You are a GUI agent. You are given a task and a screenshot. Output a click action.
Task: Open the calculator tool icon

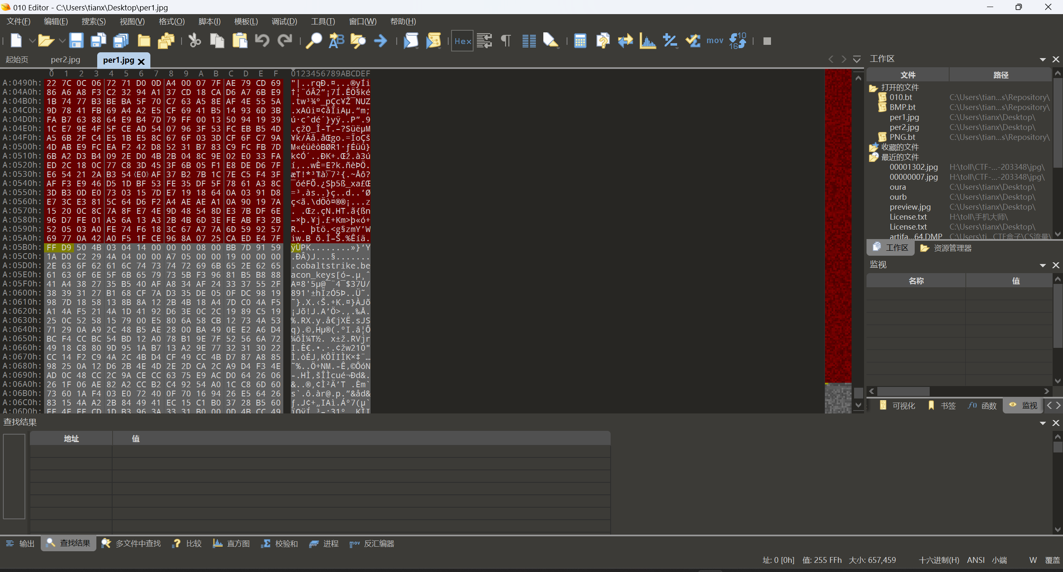[x=580, y=41]
